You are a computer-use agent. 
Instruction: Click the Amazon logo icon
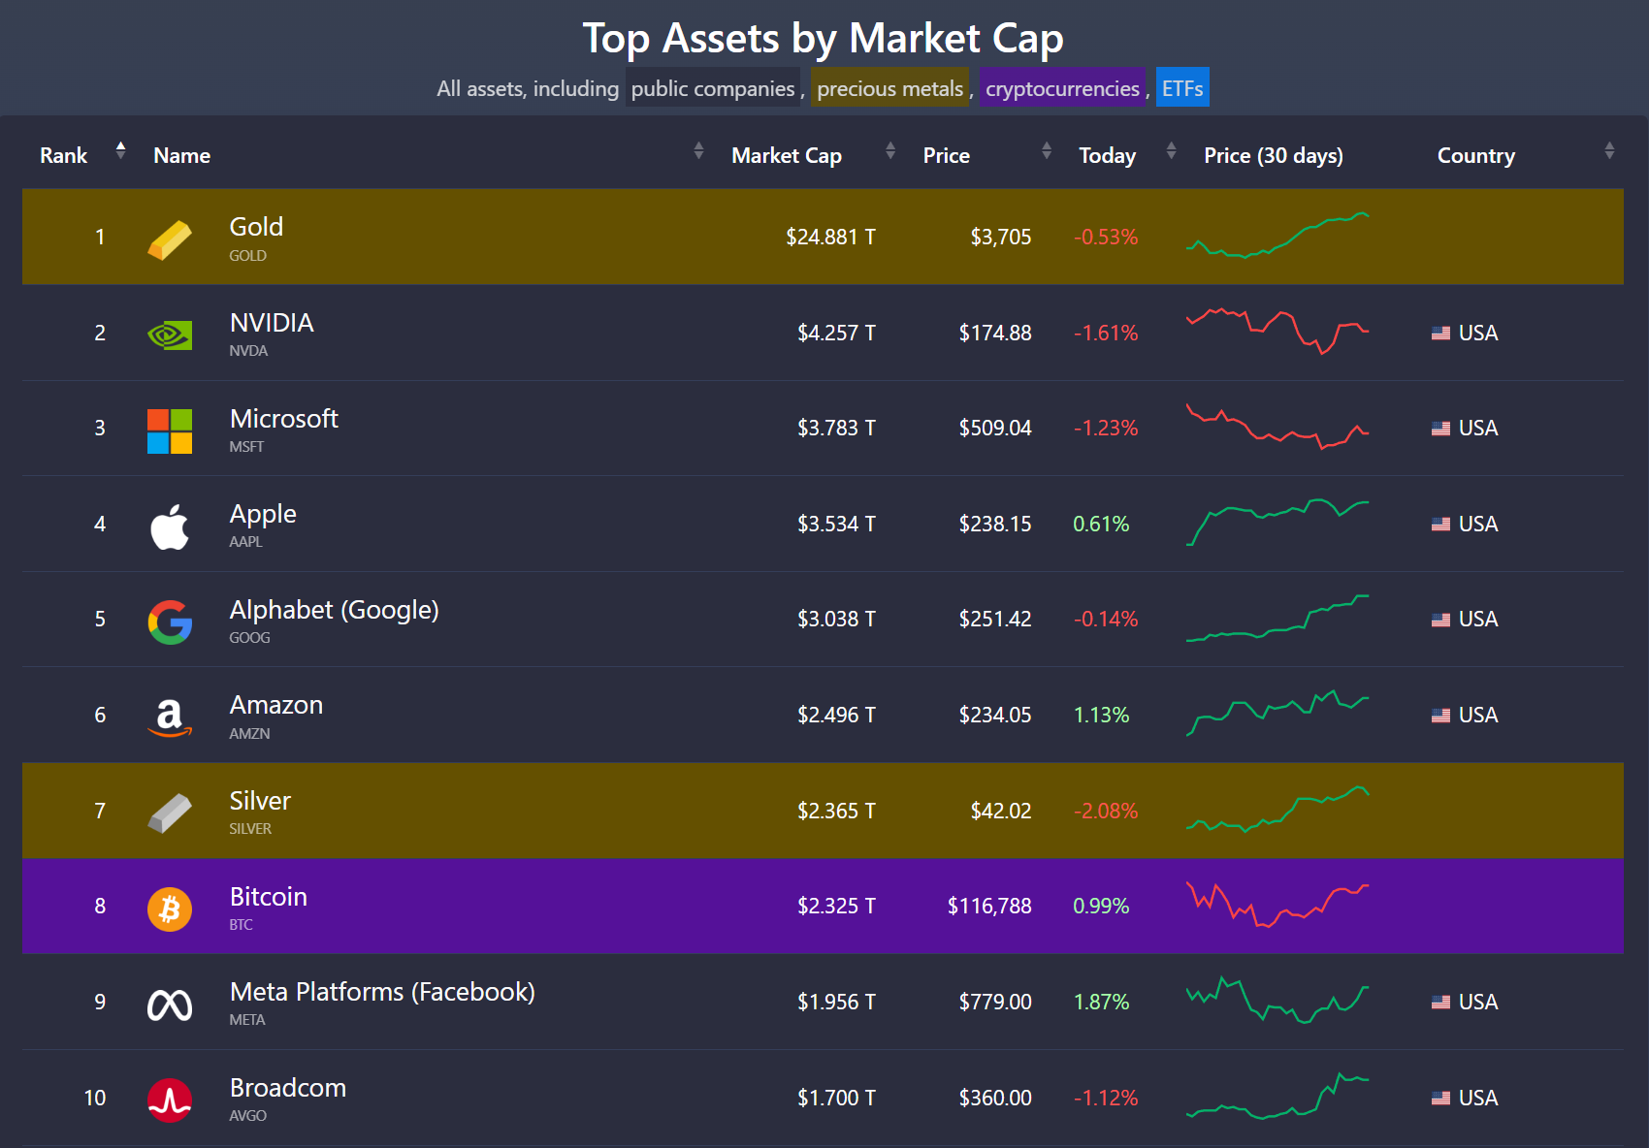pos(170,717)
